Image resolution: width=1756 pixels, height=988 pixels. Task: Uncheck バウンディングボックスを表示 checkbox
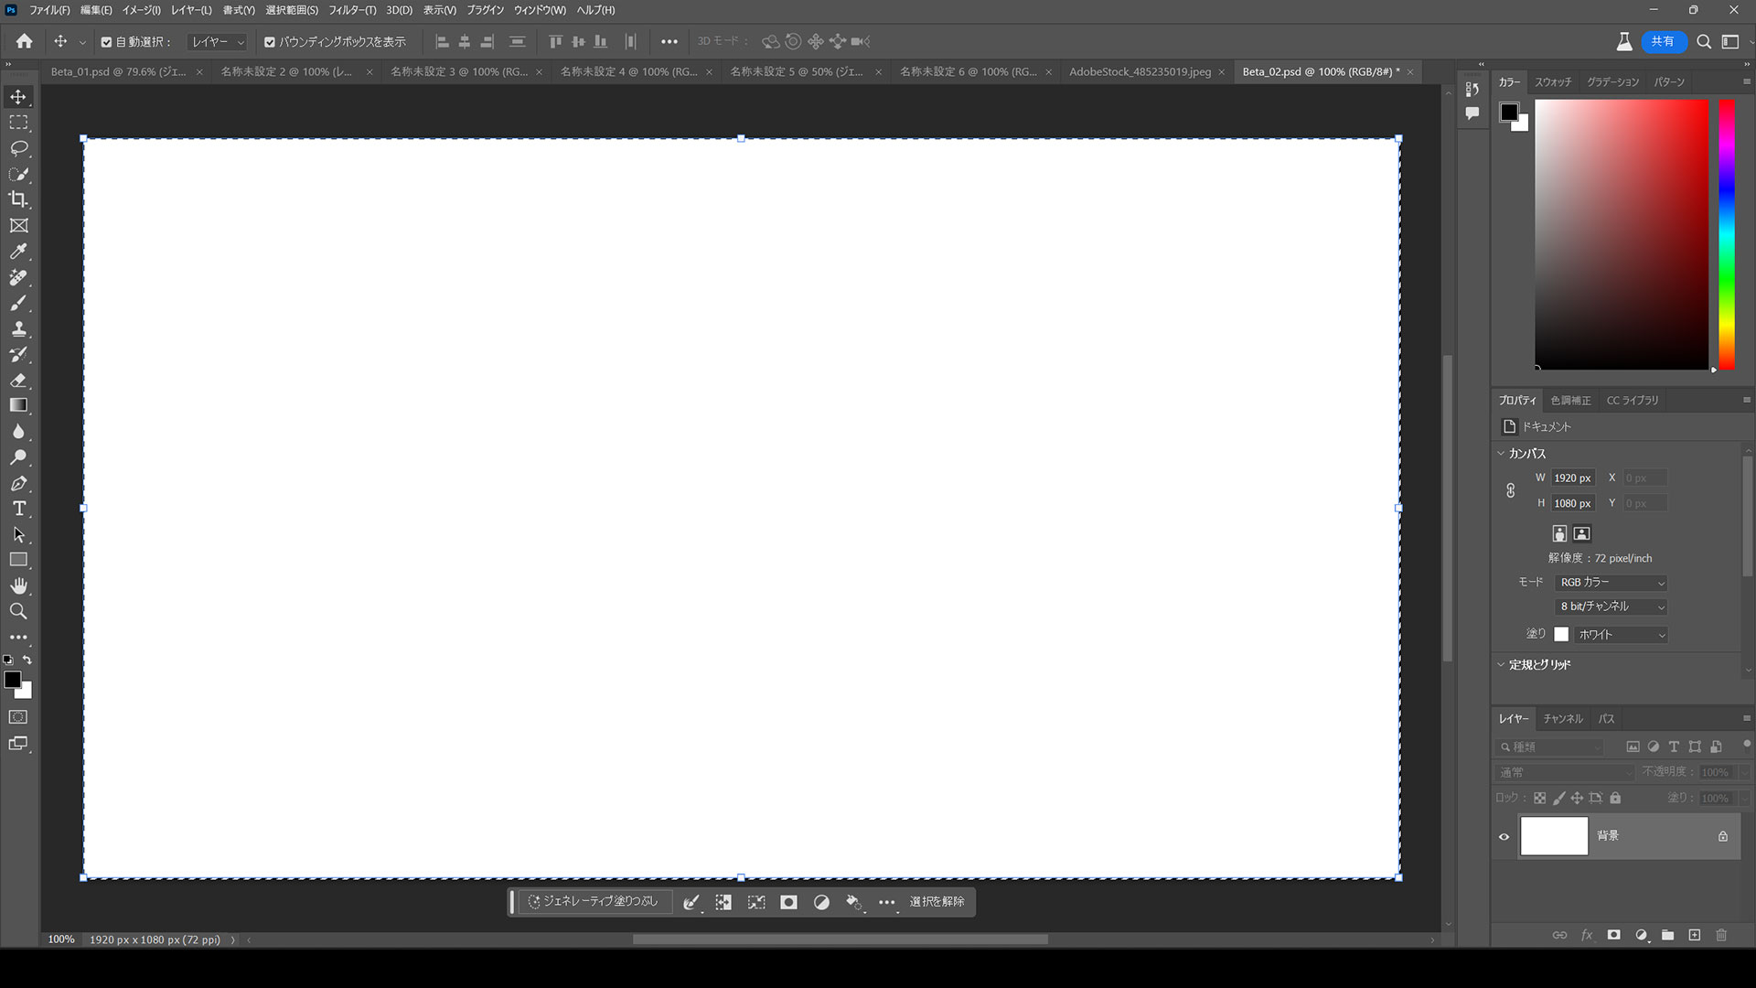point(270,42)
